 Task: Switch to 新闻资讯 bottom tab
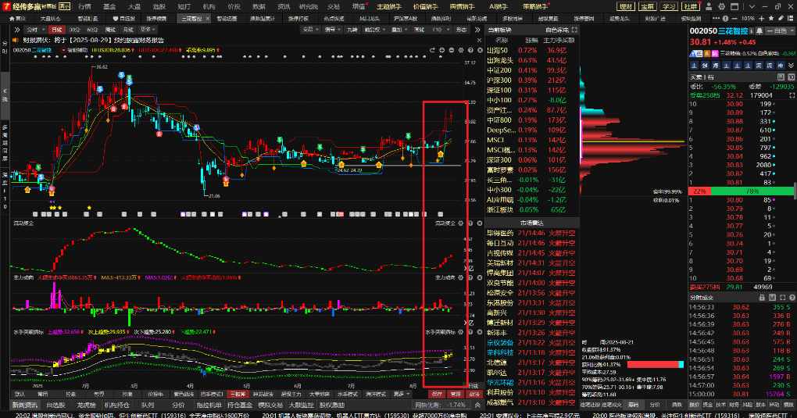[25, 405]
